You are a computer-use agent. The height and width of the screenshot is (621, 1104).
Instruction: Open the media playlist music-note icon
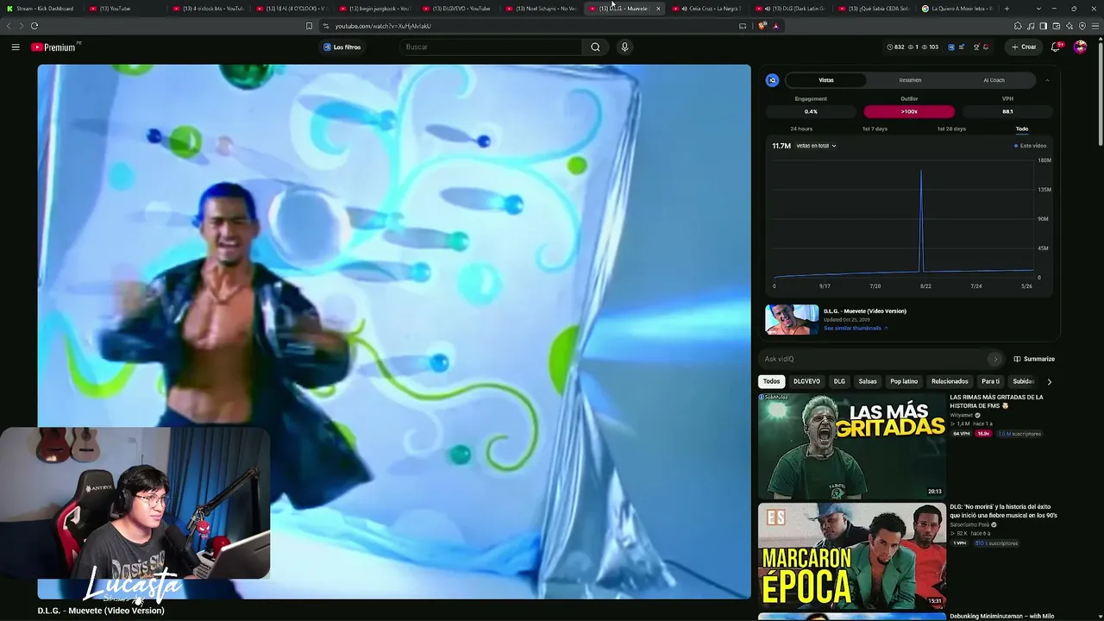tap(1031, 26)
